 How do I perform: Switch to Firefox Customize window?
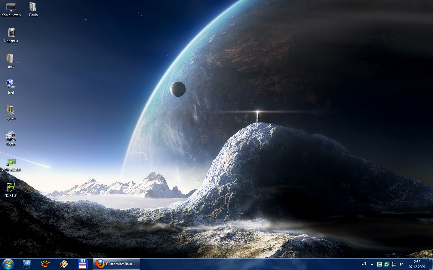pos(116,264)
